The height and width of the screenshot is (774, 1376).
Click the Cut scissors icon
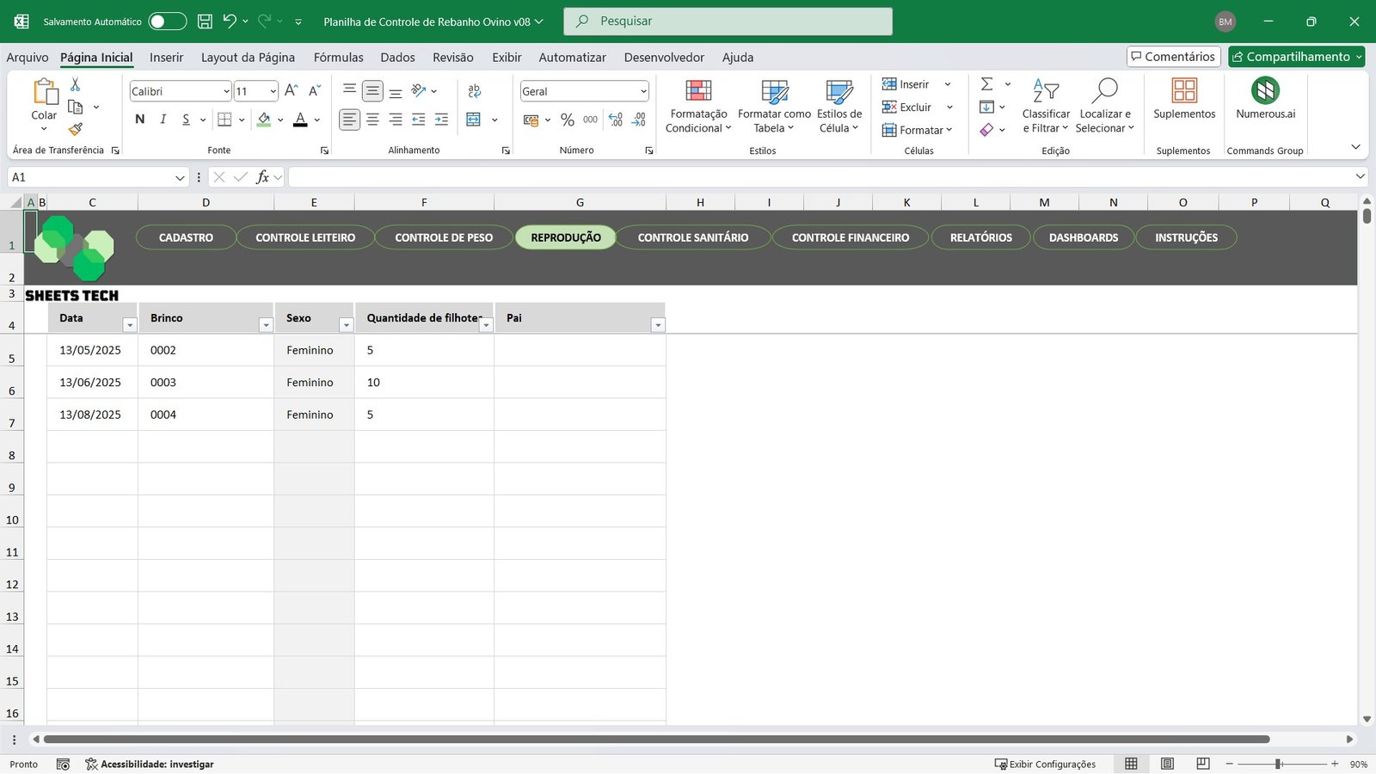click(75, 84)
